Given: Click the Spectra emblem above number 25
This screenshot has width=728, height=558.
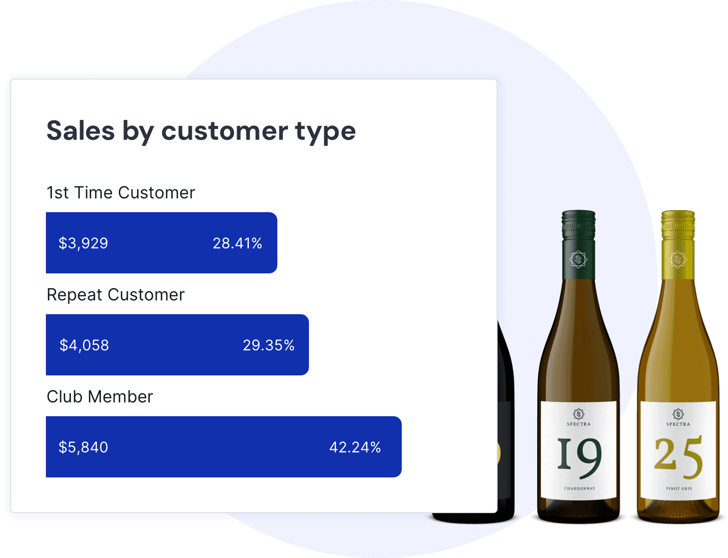Looking at the screenshot, I should point(678,414).
